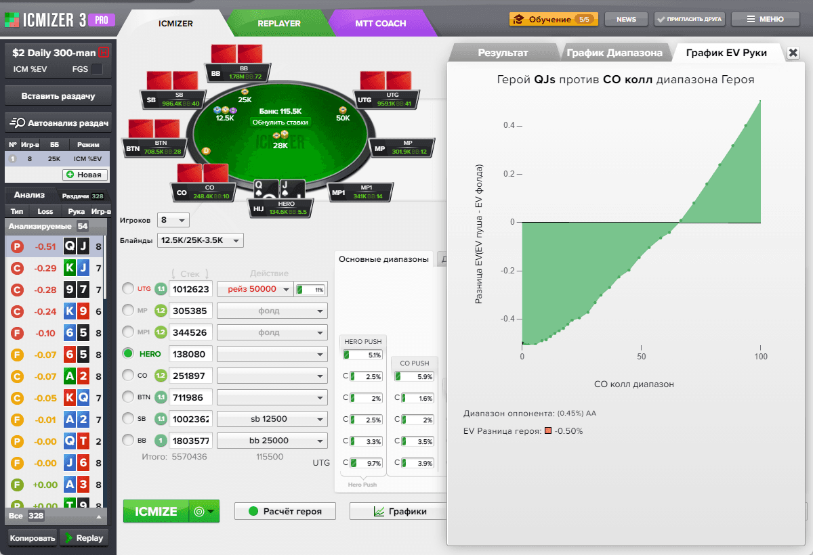Click the Копировать button

click(32, 538)
